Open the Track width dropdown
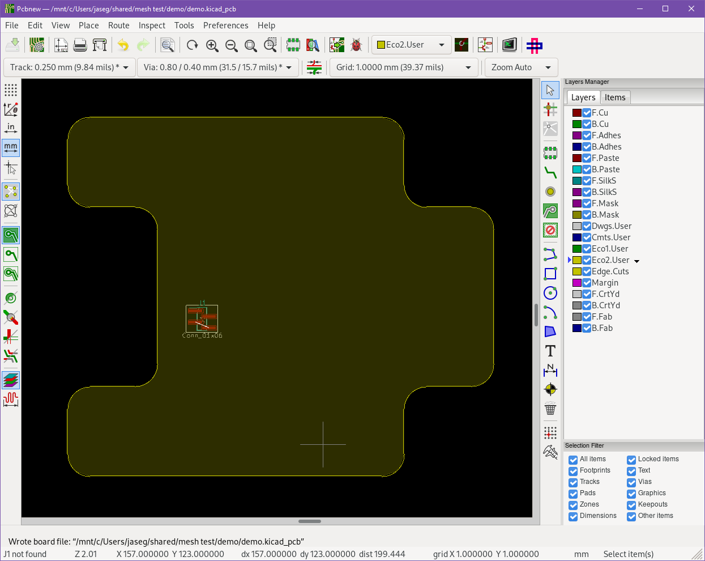The height and width of the screenshot is (561, 705). (x=70, y=67)
